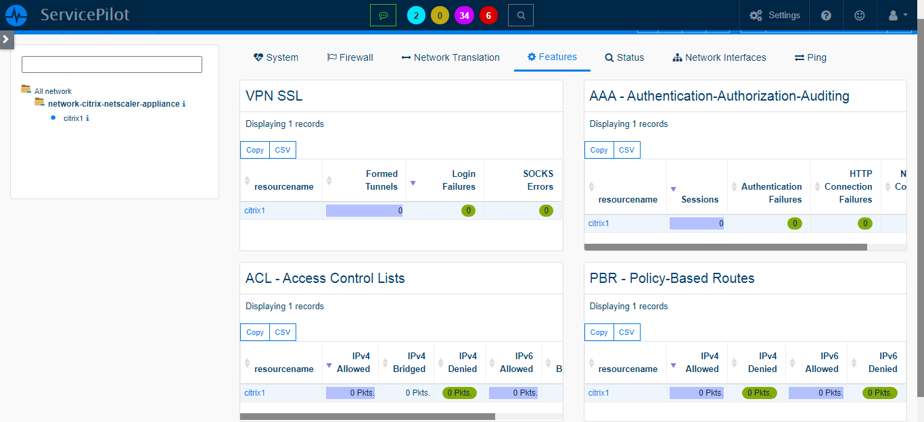924x422 pixels.
Task: Open the ServicePilot chat feedback icon
Action: (383, 14)
